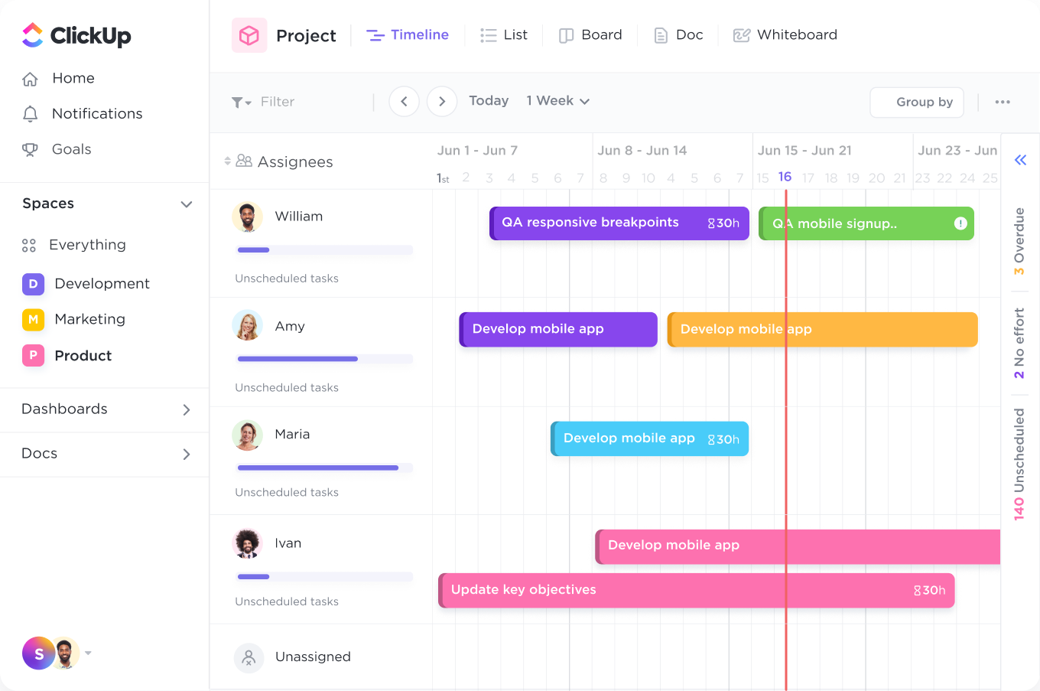Click the Development D badge icon

[x=33, y=284]
